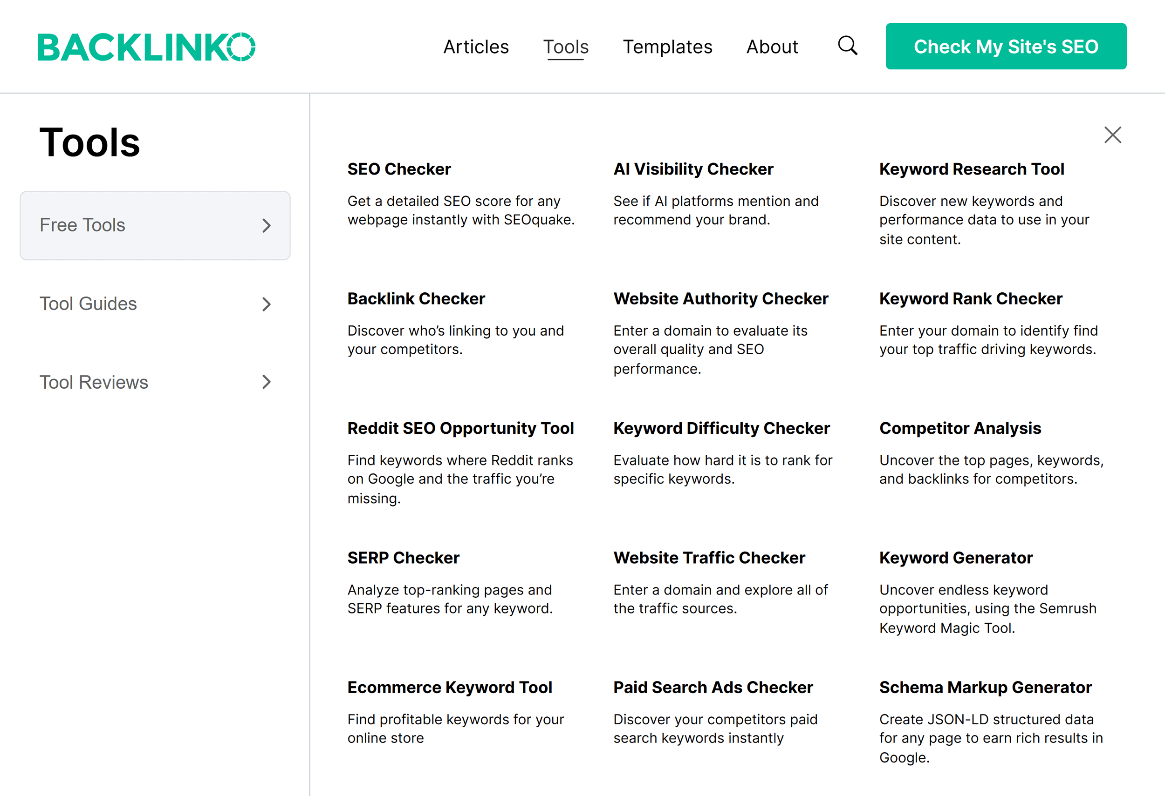The image size is (1165, 796).
Task: Expand the Free Tools section
Action: pos(154,225)
